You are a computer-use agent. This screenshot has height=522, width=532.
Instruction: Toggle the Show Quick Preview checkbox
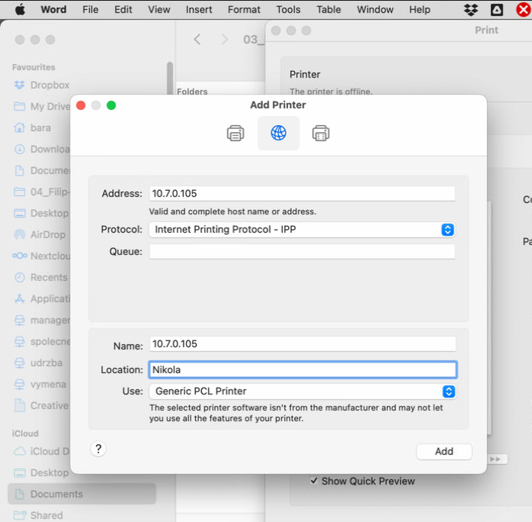point(314,481)
